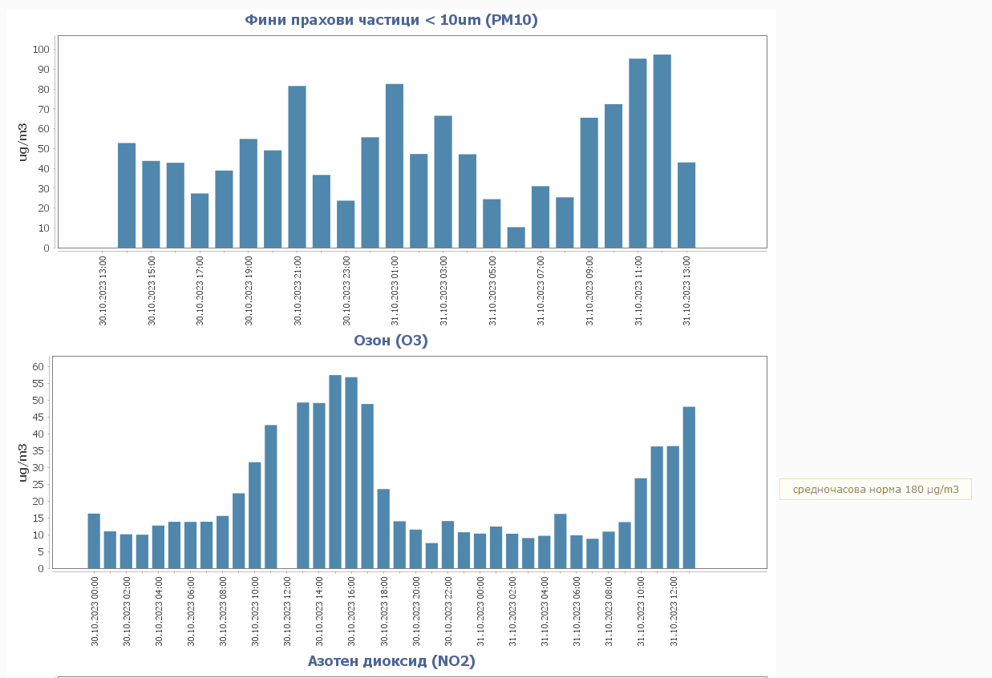Click the ozone bar above 30.10.2023 18:00
Image resolution: width=992 pixels, height=678 pixels.
click(x=383, y=529)
